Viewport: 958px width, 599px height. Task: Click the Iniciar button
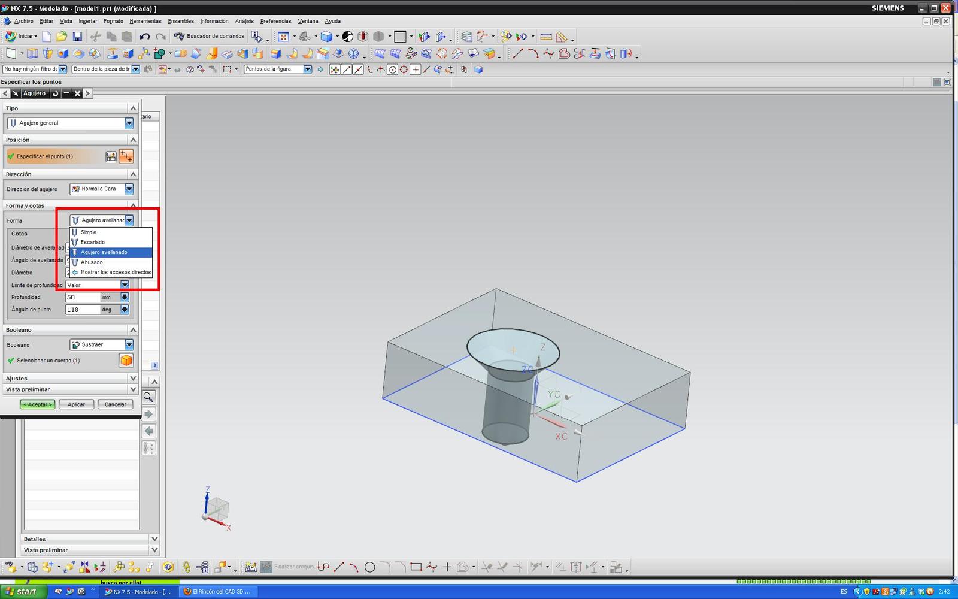click(22, 37)
